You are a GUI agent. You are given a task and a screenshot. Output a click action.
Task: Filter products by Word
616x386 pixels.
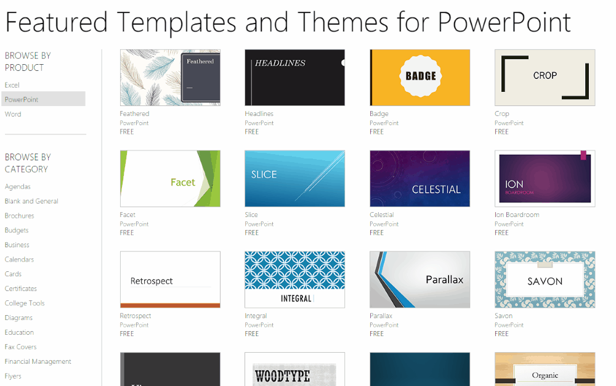click(x=13, y=114)
